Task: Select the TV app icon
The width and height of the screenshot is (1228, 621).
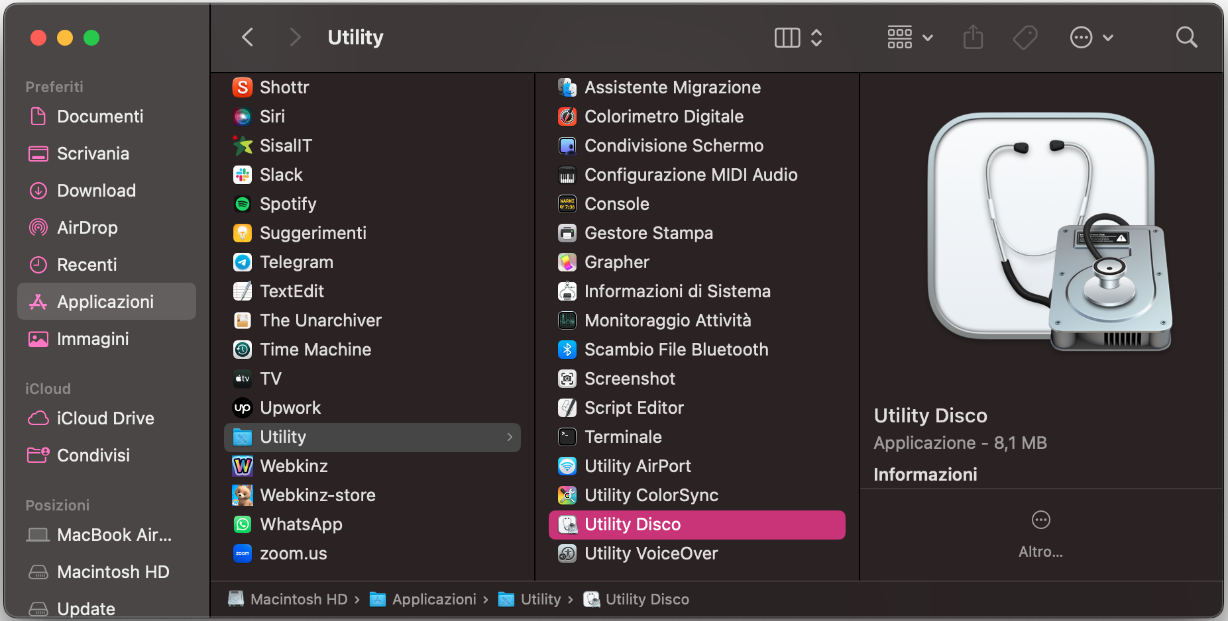Action: [x=243, y=379]
